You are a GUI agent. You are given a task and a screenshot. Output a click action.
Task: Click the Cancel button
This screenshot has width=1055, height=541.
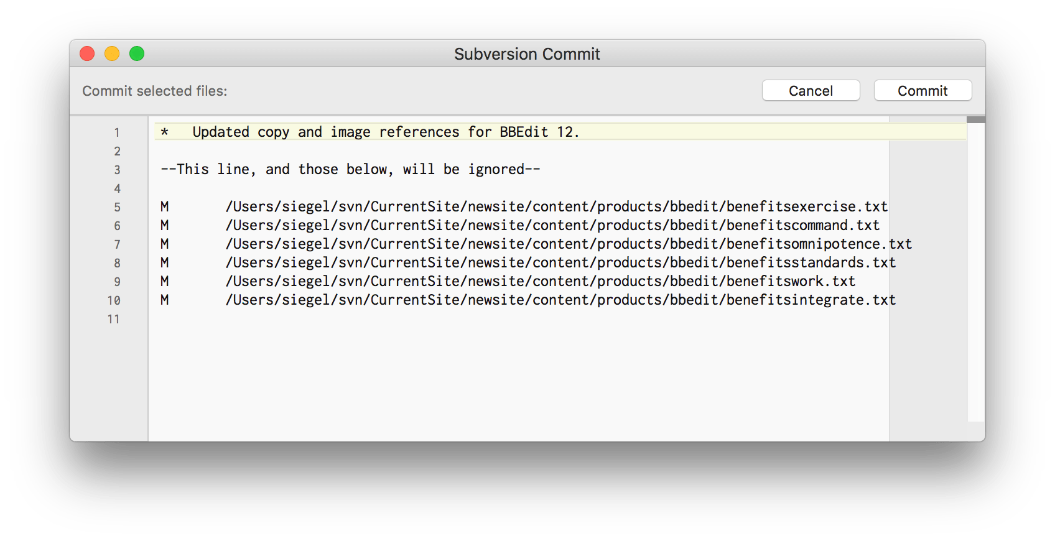(x=811, y=91)
